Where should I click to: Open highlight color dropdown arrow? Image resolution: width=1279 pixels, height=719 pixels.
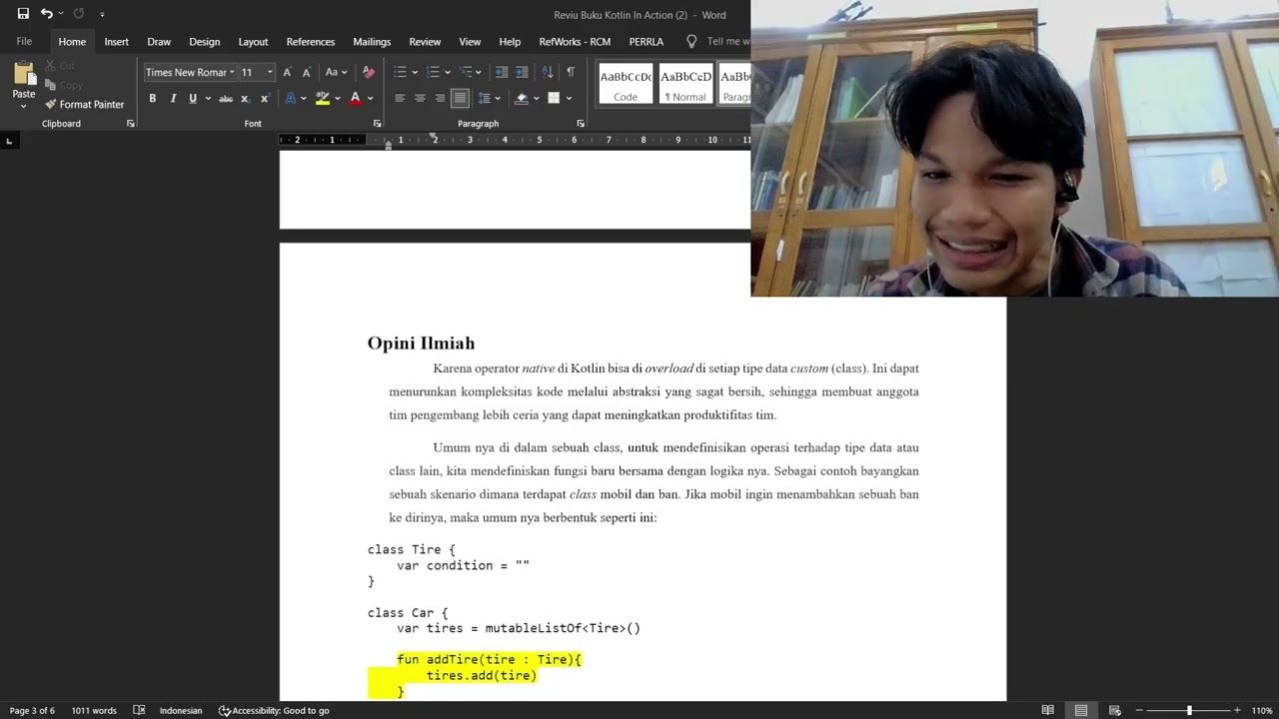[x=337, y=98]
